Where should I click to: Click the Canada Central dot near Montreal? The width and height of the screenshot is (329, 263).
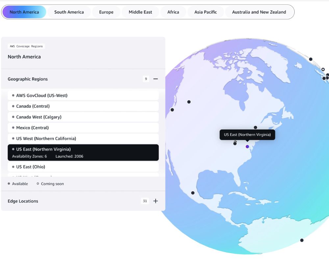pyautogui.click(x=255, y=128)
